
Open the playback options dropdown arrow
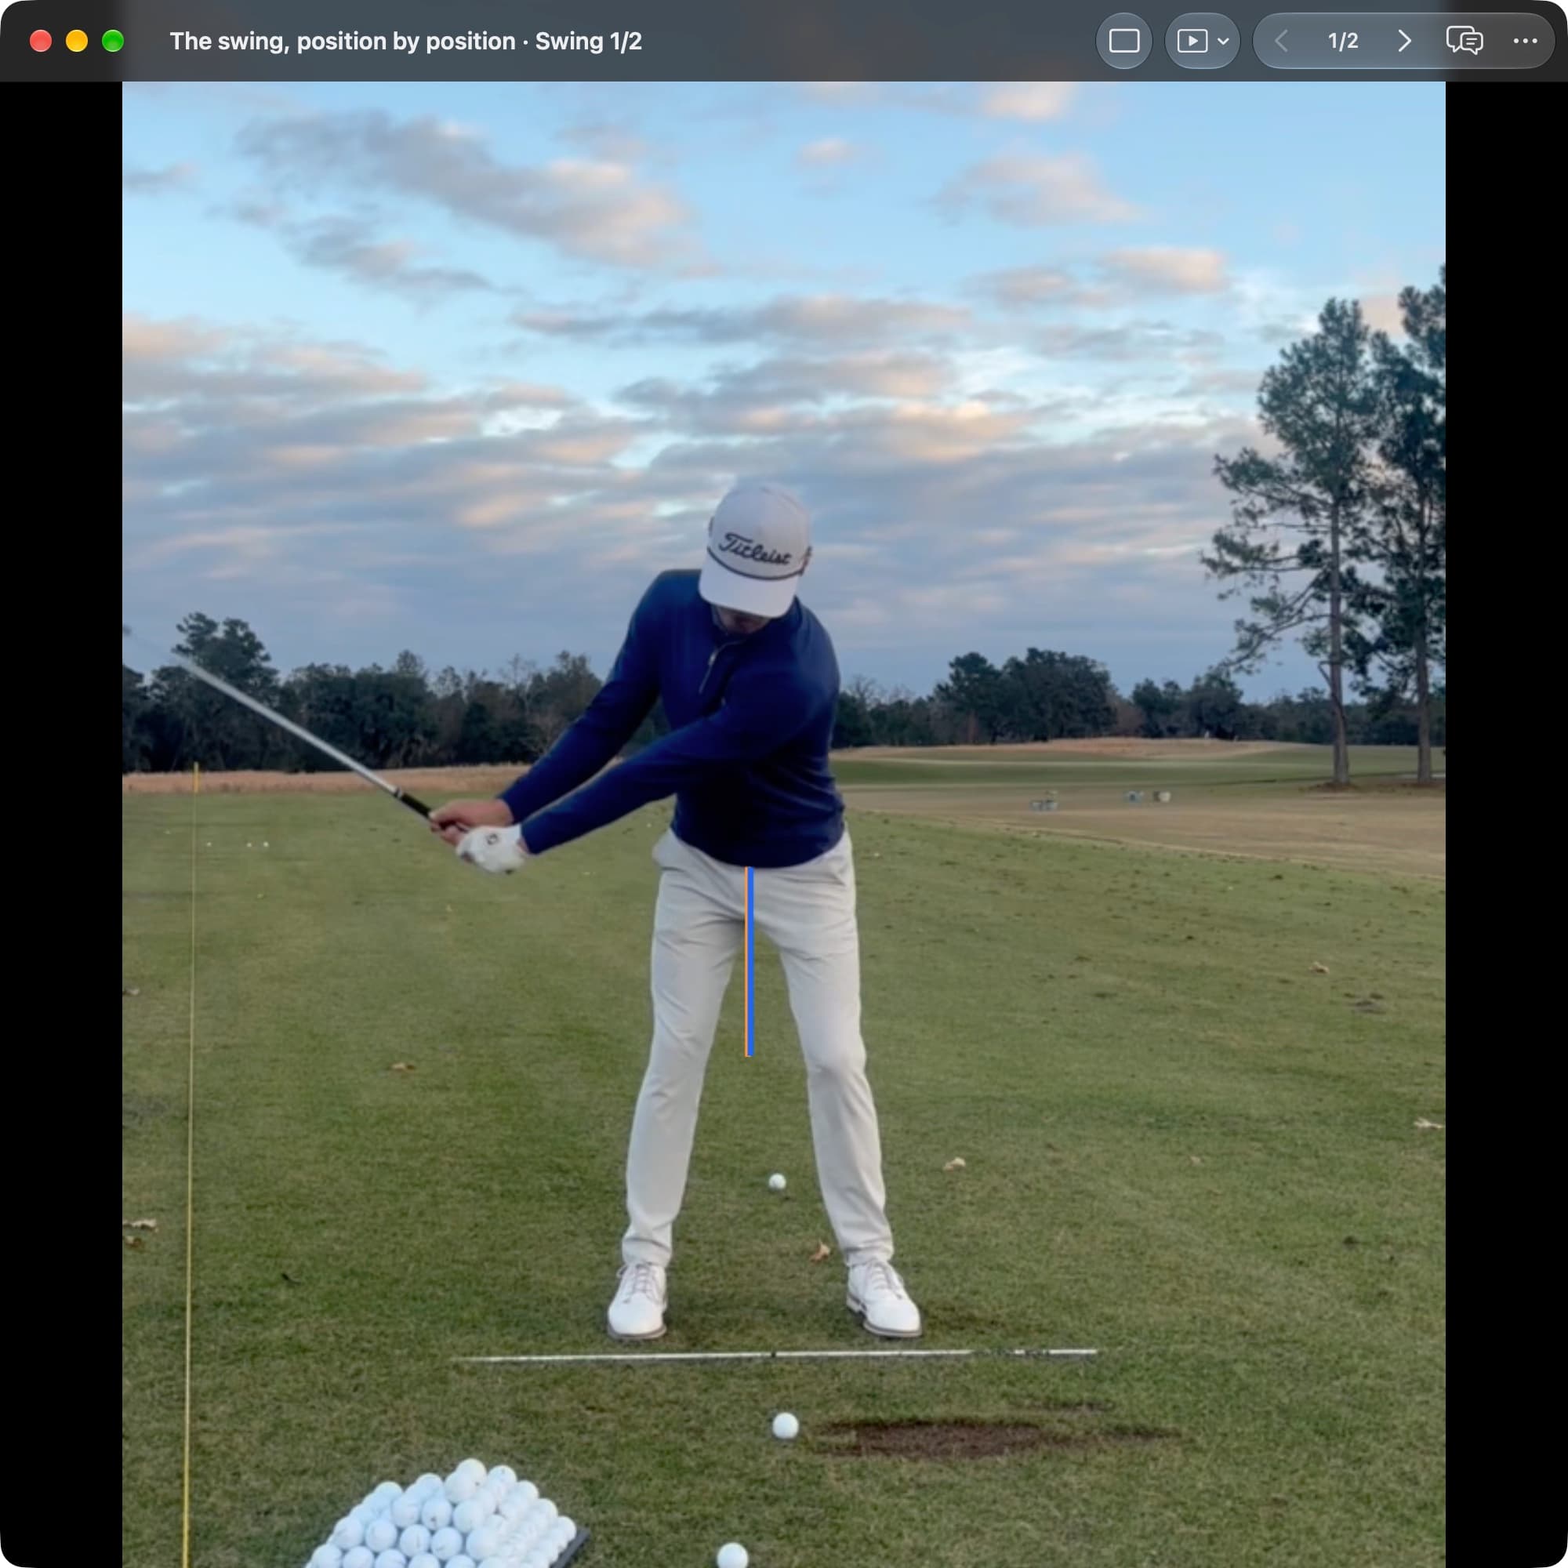point(1223,42)
